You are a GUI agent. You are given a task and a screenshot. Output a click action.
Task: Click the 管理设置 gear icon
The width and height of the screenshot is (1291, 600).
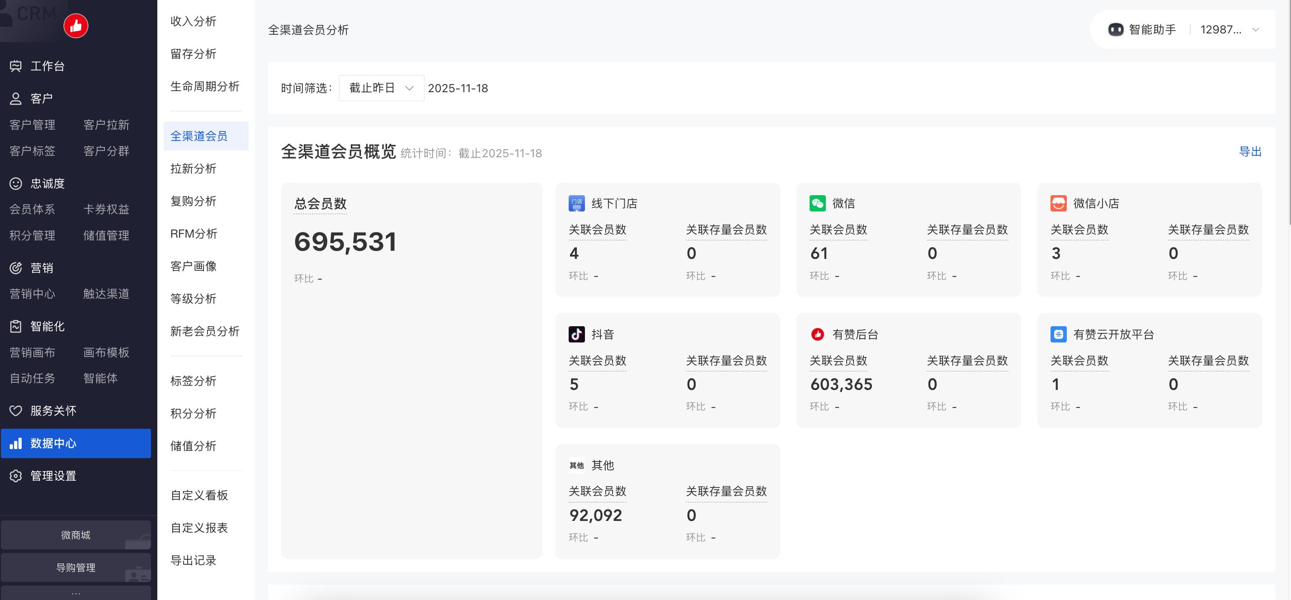click(15, 476)
